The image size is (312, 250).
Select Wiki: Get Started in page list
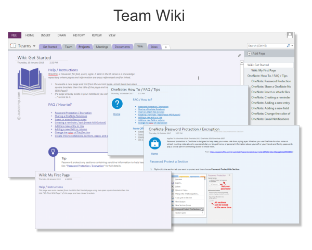(269, 65)
